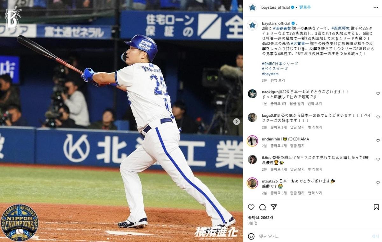Open naokigunji1226 profile picture
This screenshot has height=242, width=382.
point(252,94)
